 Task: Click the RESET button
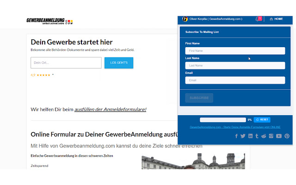[262, 120]
